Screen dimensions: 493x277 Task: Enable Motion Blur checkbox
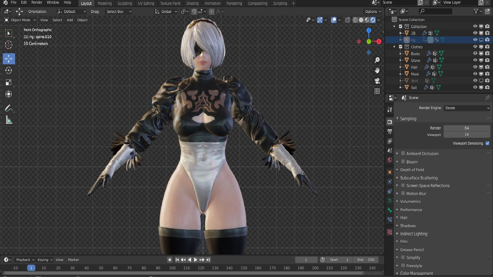click(x=403, y=194)
